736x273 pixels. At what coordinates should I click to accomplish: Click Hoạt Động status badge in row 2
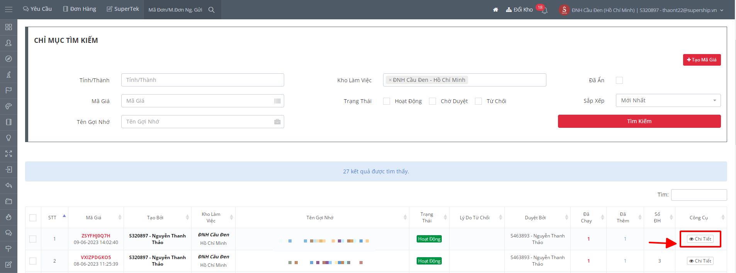tap(429, 261)
